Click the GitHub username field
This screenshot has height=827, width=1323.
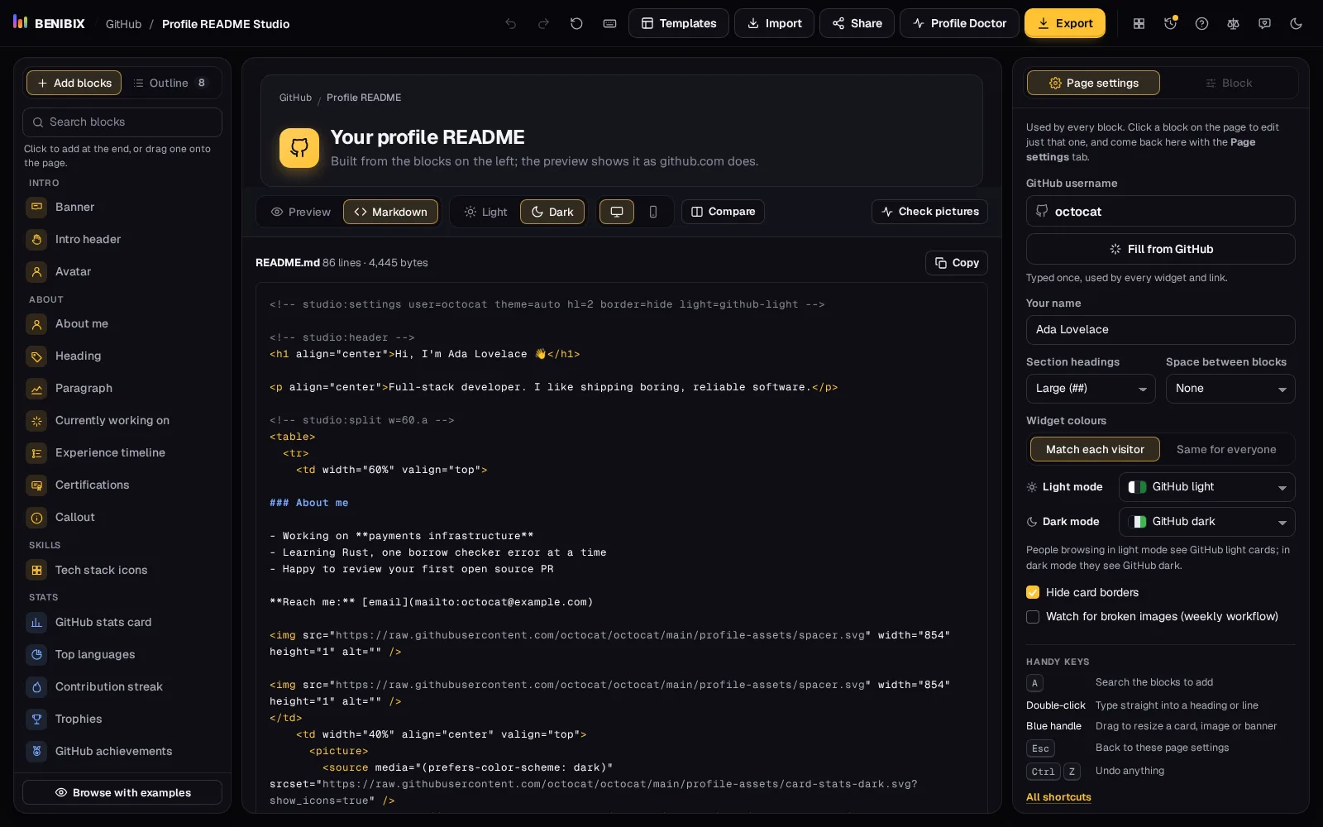(x=1161, y=211)
